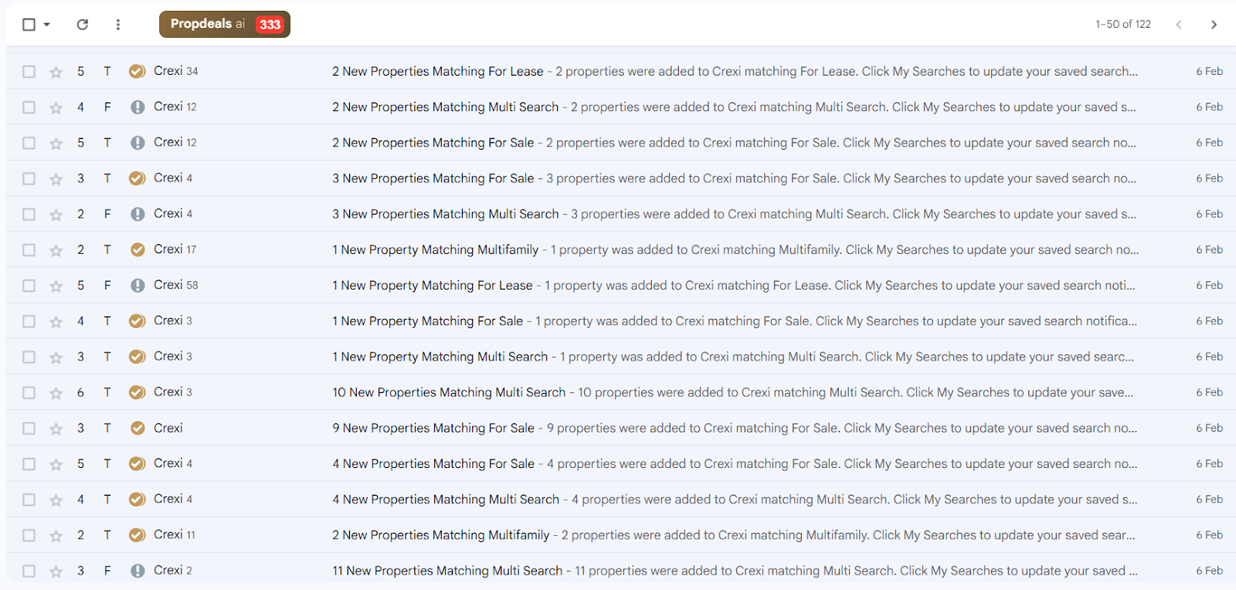Star the '2 New Properties Matching Multifamily' email
The width and height of the screenshot is (1236, 590).
(x=56, y=535)
